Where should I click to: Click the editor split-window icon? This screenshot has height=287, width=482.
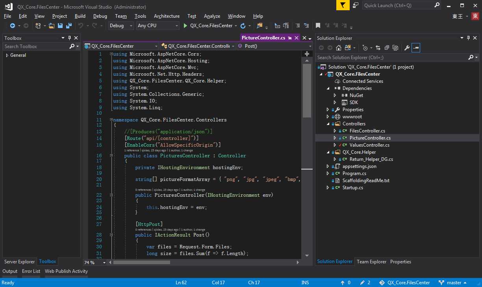(307, 54)
